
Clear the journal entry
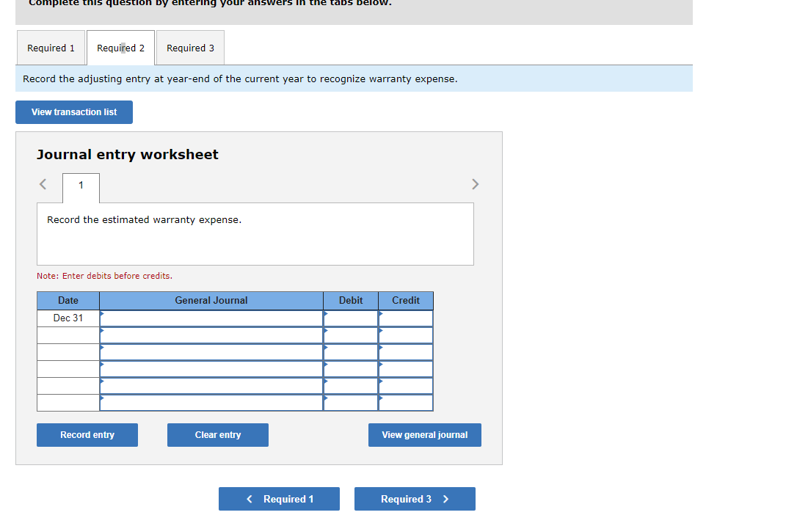click(217, 434)
